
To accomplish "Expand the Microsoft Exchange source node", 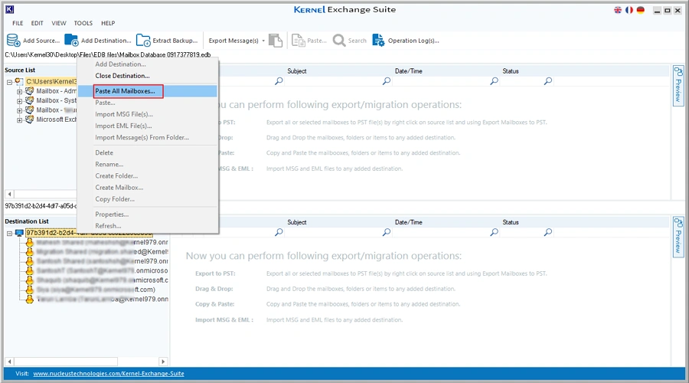I will [20, 119].
